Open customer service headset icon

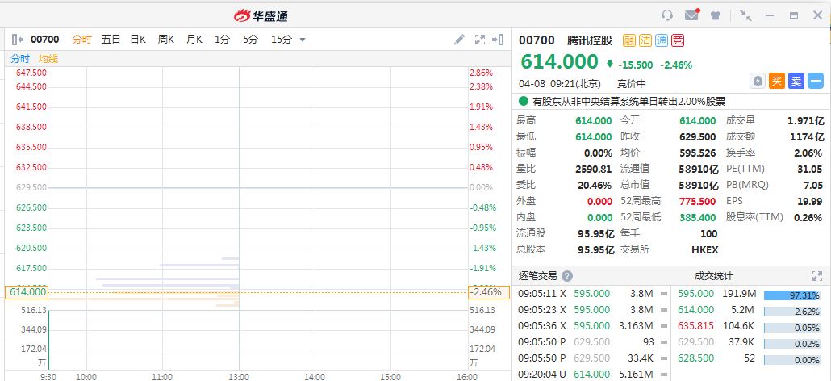(667, 15)
